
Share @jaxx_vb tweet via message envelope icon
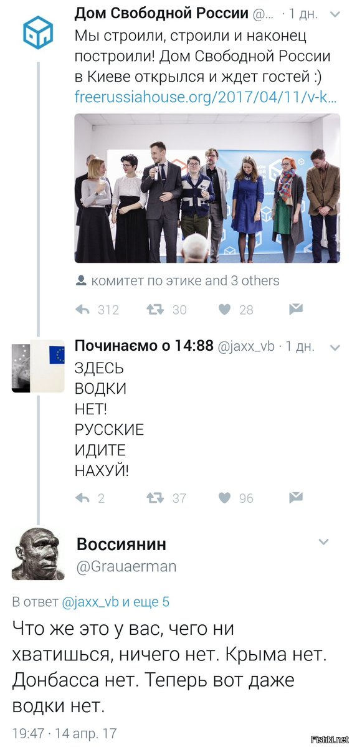pyautogui.click(x=296, y=497)
